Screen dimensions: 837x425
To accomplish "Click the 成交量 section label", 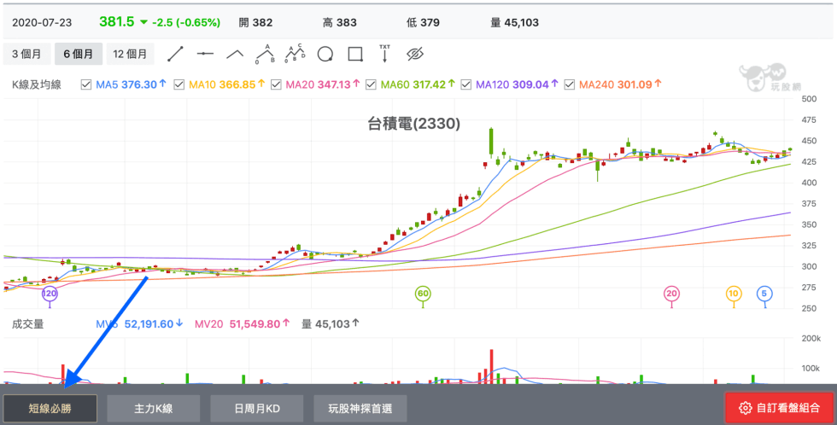I will click(27, 323).
